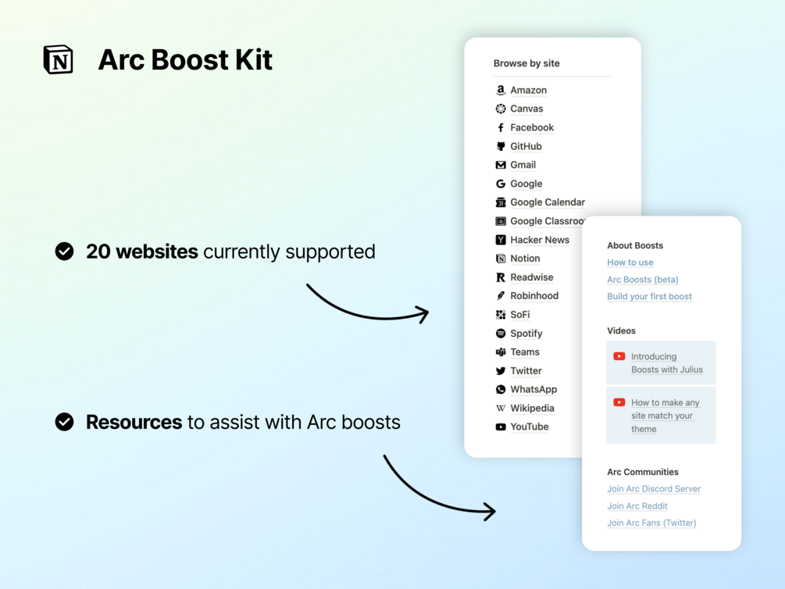Open the Facebook link

coord(532,127)
